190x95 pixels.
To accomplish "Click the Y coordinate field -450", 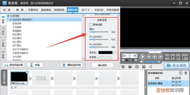I will (113, 47).
